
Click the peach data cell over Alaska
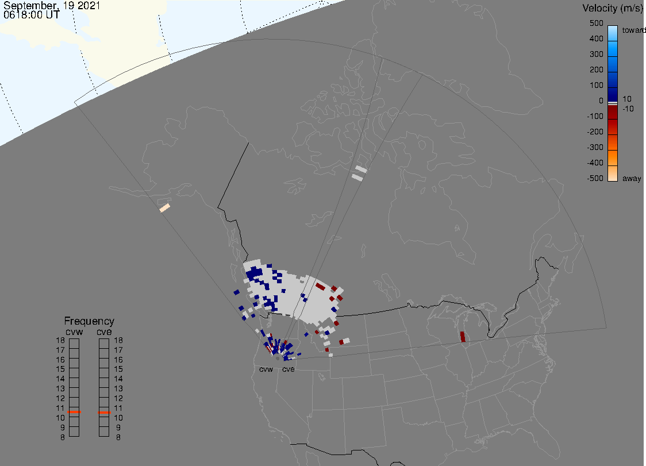pos(165,207)
